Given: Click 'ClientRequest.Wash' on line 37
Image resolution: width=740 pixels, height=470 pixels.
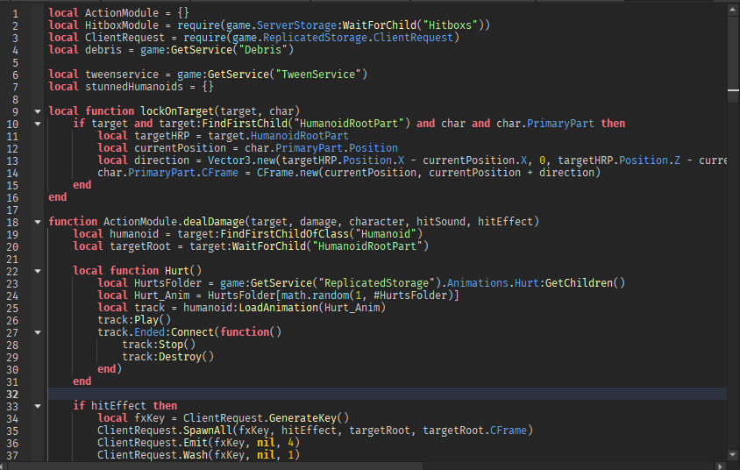Looking at the screenshot, I should click(153, 454).
